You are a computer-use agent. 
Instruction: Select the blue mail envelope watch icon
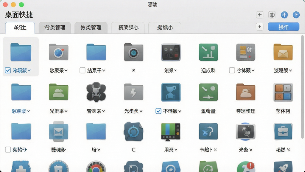pyautogui.click(x=59, y=131)
